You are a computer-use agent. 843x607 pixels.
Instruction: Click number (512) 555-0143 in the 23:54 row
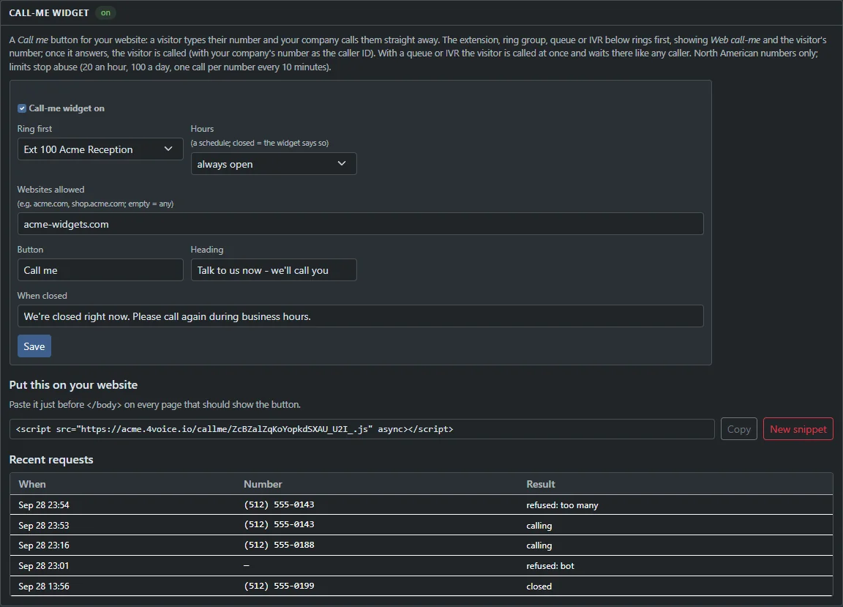[x=279, y=504]
